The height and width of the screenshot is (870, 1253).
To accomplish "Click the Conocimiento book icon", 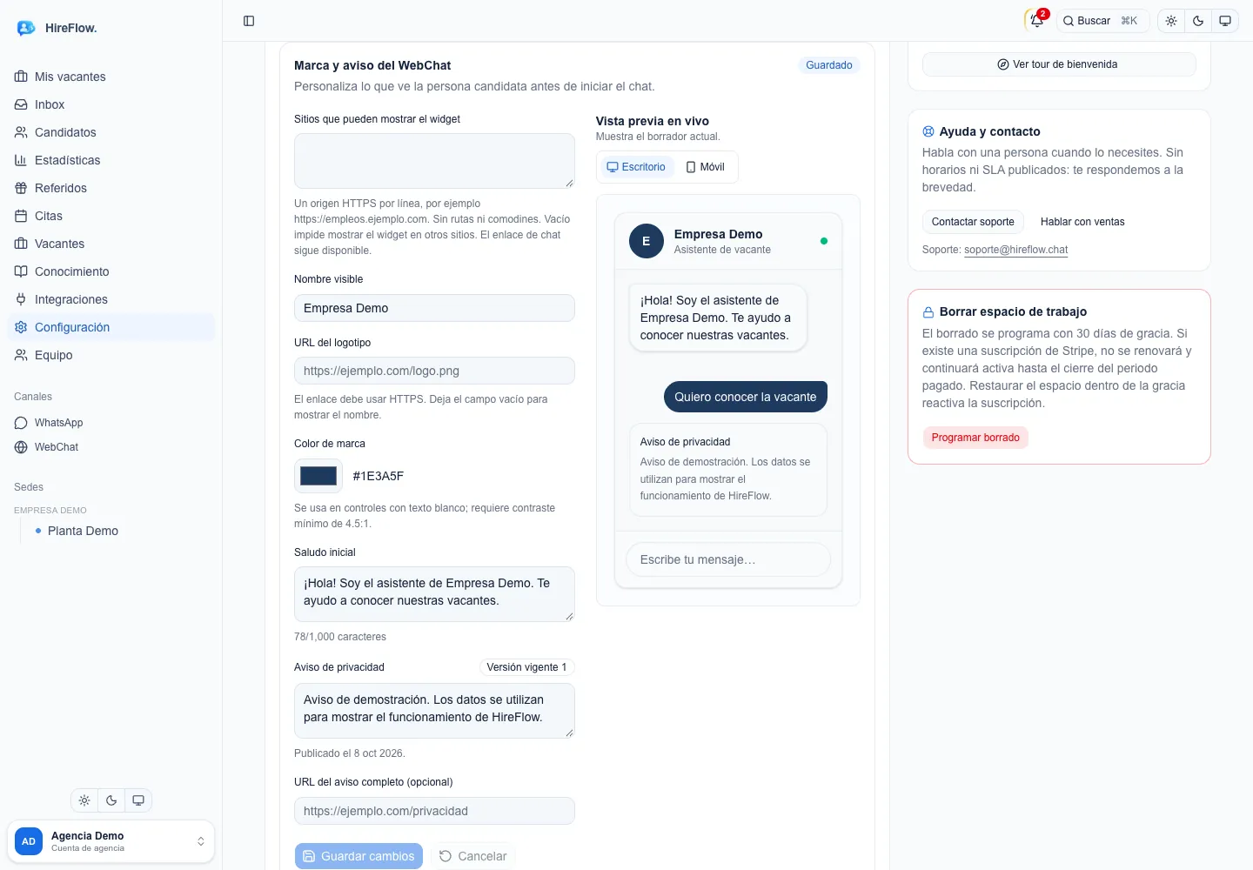I will point(21,271).
